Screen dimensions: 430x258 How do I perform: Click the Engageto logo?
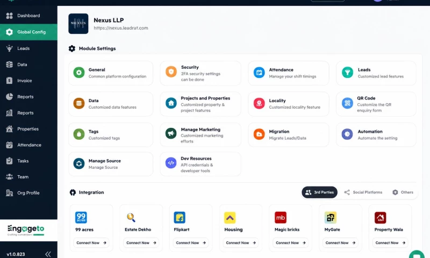[26, 230]
